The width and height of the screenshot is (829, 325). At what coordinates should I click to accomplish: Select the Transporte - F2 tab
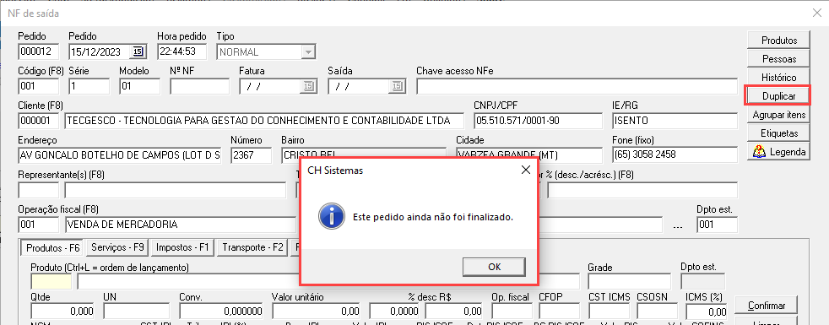(x=252, y=246)
